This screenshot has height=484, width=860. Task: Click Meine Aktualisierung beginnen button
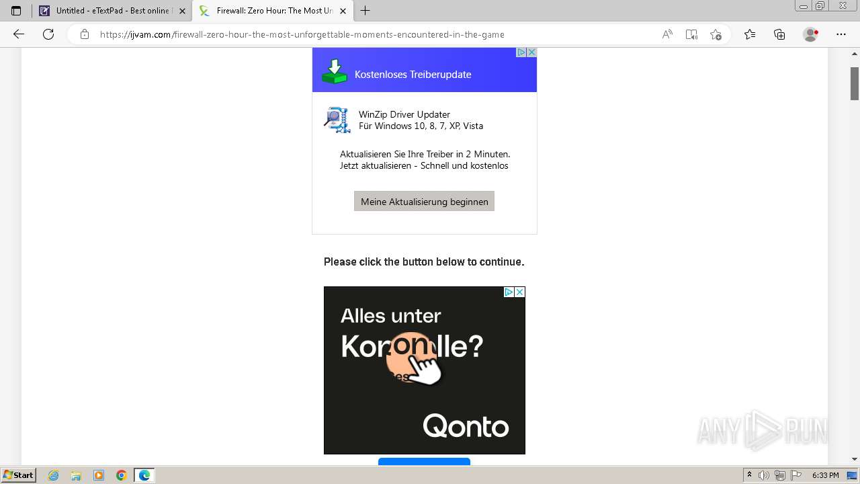[424, 201]
